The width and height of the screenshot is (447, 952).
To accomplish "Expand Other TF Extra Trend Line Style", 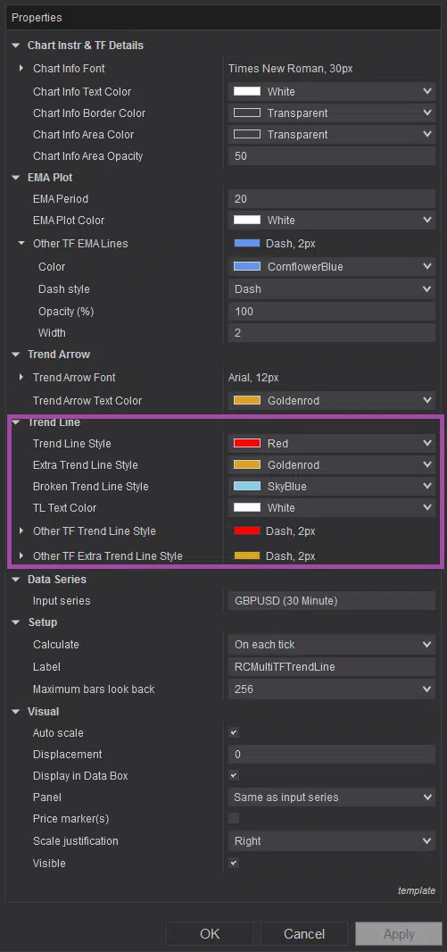I will pos(21,556).
